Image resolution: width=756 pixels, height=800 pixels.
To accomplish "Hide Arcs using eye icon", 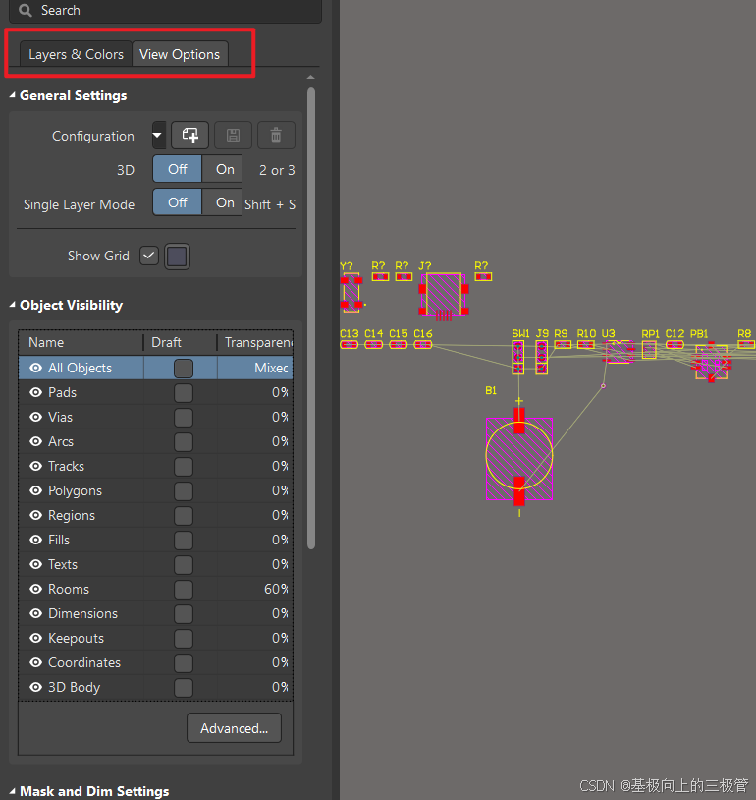I will pyautogui.click(x=35, y=441).
